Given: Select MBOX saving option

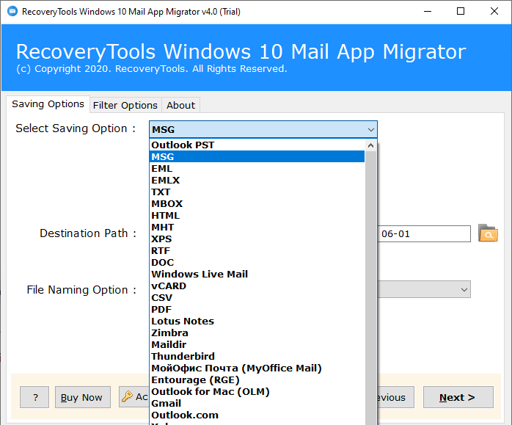Looking at the screenshot, I should click(x=257, y=203).
